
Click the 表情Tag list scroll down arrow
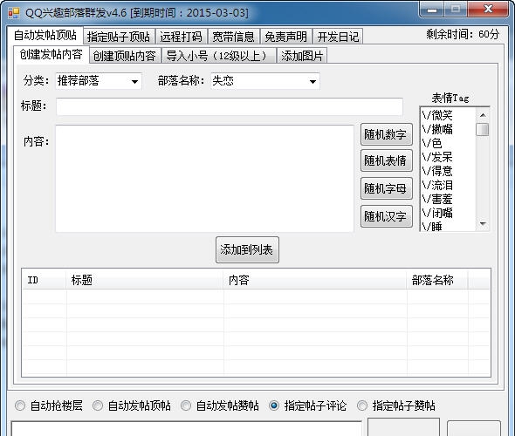coord(483,223)
